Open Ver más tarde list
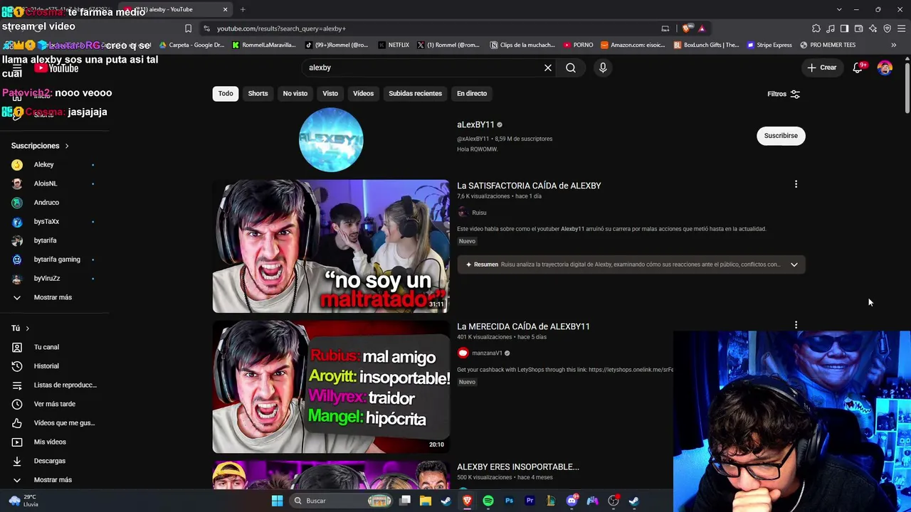 point(54,404)
